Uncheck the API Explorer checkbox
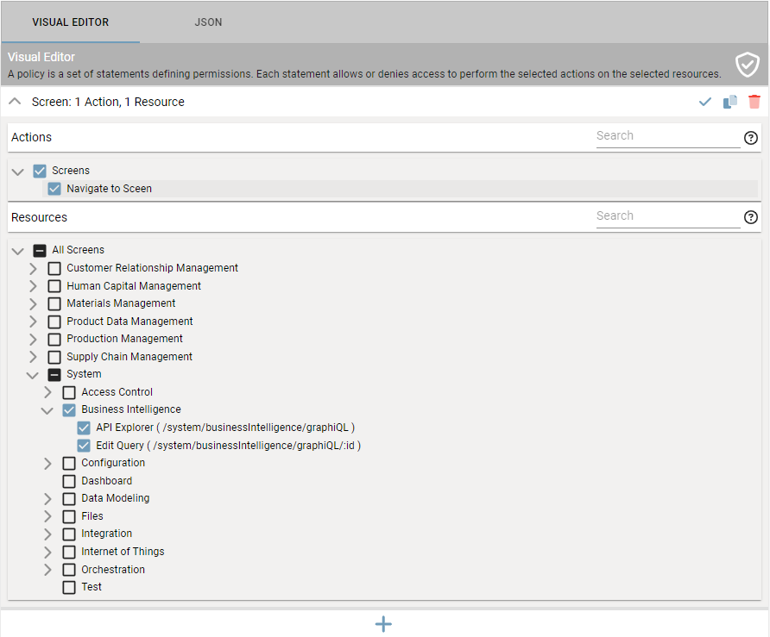The image size is (770, 637). pos(84,428)
